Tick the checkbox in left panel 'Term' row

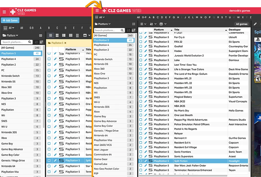(49, 172)
